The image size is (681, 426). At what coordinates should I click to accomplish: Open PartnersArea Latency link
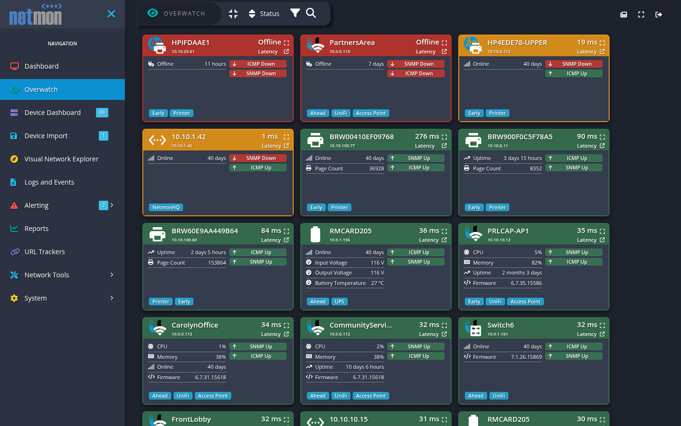(x=444, y=52)
